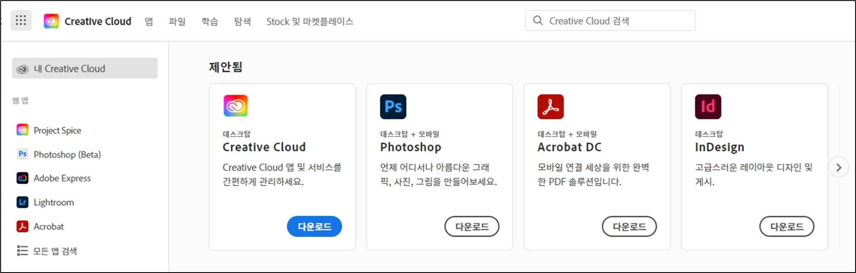Screen dimensions: 856x273
Task: Open Stock 및 마켓플레이스 menu
Action: 310,21
